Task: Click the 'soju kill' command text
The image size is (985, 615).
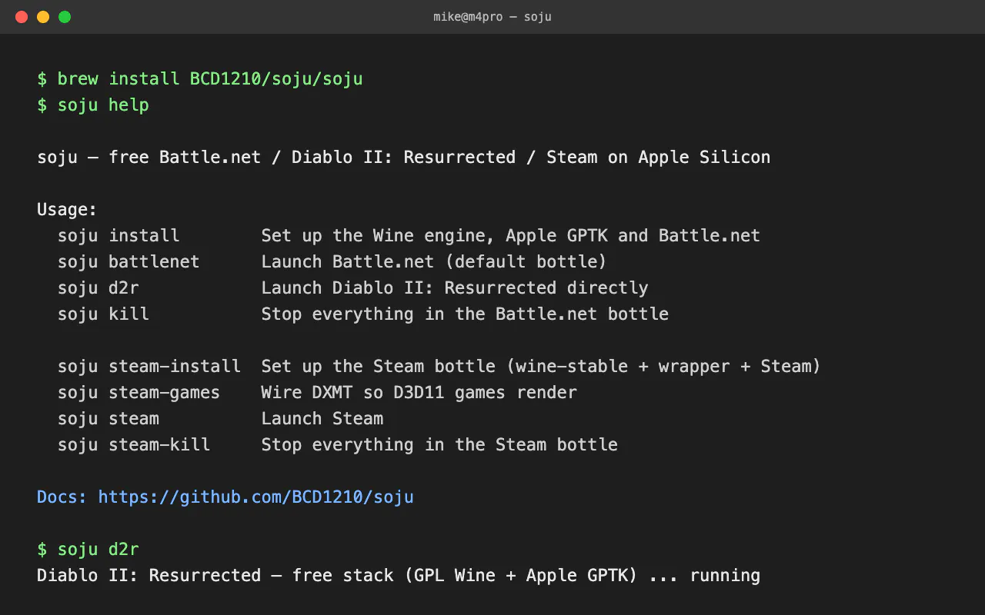Action: [x=103, y=314]
